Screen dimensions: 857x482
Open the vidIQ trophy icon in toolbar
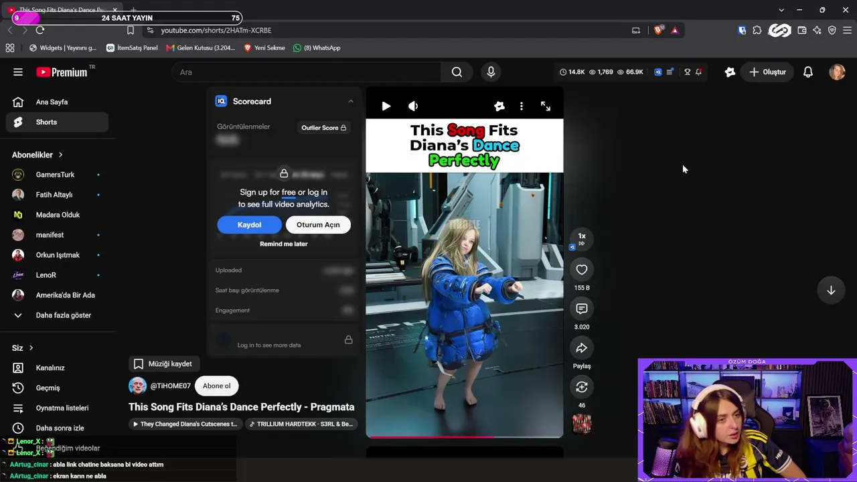coord(687,72)
